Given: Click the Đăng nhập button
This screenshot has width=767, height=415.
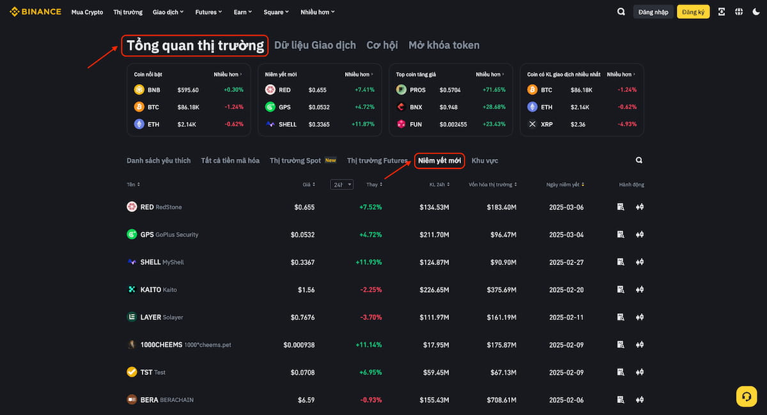Looking at the screenshot, I should click(653, 11).
